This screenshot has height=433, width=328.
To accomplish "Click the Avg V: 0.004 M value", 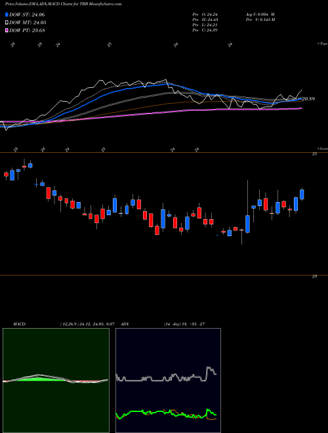I will pyautogui.click(x=260, y=14).
